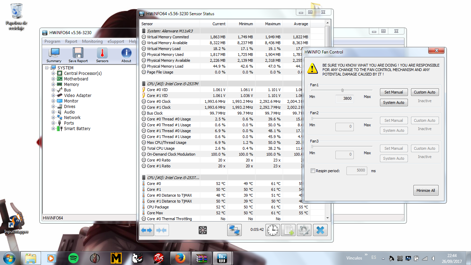Click the Respin period 5000 ms field
The image size is (471, 265).
[357, 170]
